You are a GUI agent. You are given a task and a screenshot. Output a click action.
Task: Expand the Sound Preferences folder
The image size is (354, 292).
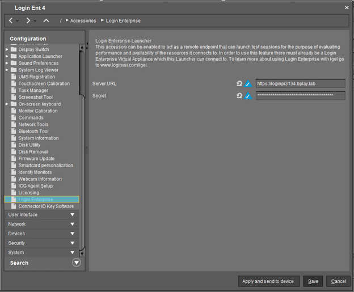(x=7, y=63)
